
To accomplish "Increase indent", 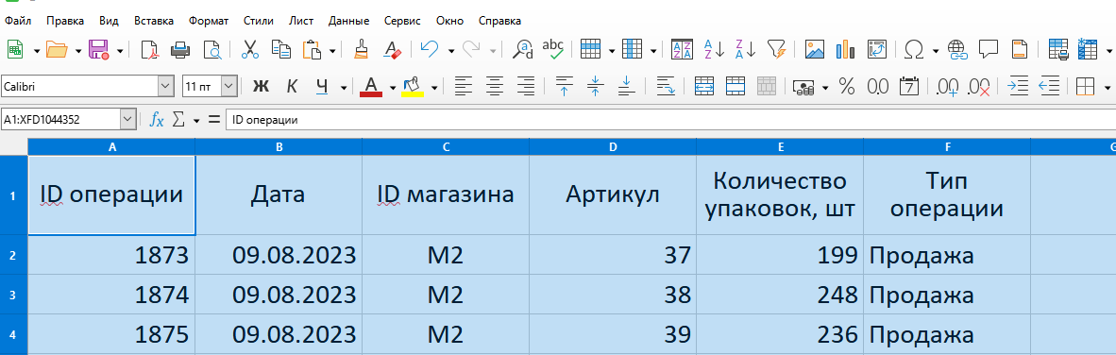I will (x=1019, y=87).
